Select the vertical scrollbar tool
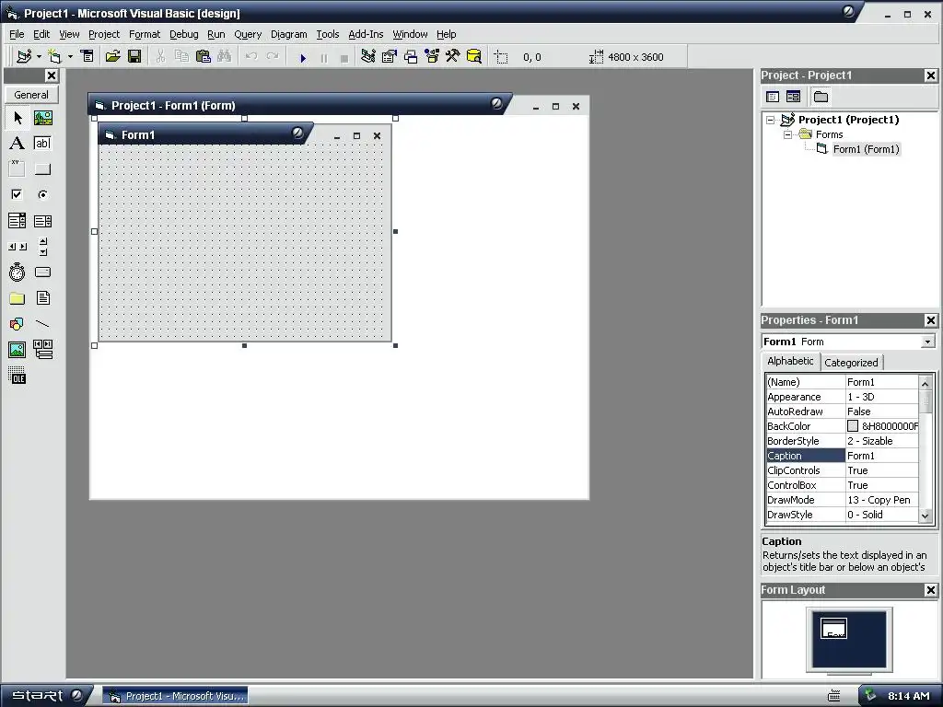The image size is (943, 707). click(42, 247)
